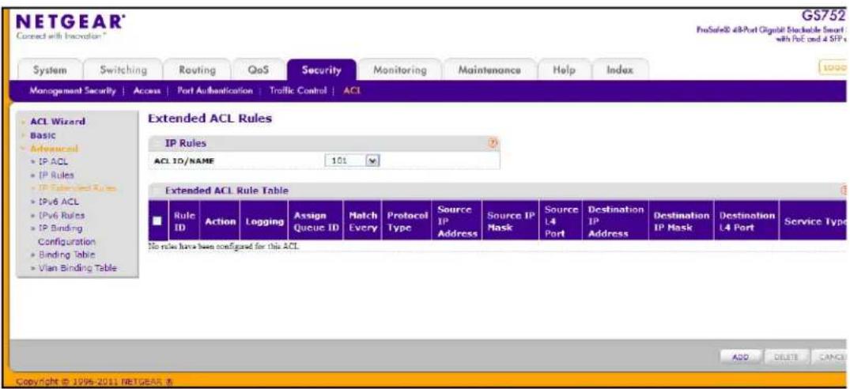Click the ADD button
This screenshot has height=389, width=850.
click(x=740, y=357)
